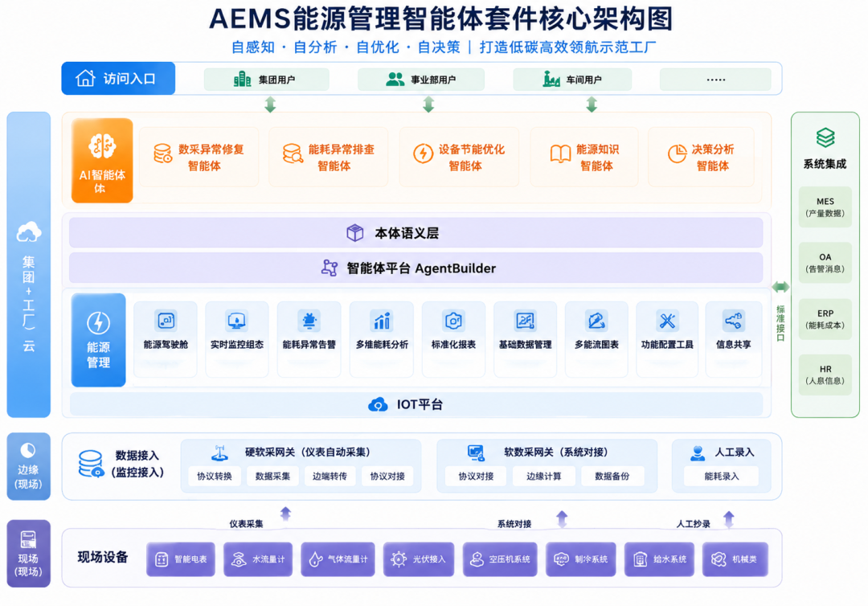
Task: Click the 信息共享 share icon
Action: click(x=733, y=321)
